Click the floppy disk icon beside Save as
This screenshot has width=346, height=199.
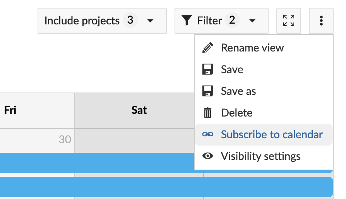208,91
